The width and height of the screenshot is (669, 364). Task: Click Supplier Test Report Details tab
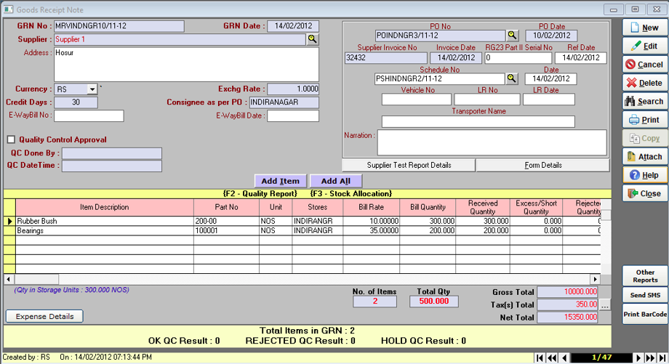point(409,165)
